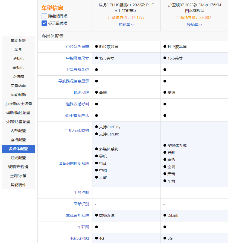Open the 卫星导航系统 parameter link
The image size is (228, 243).
point(77,70)
